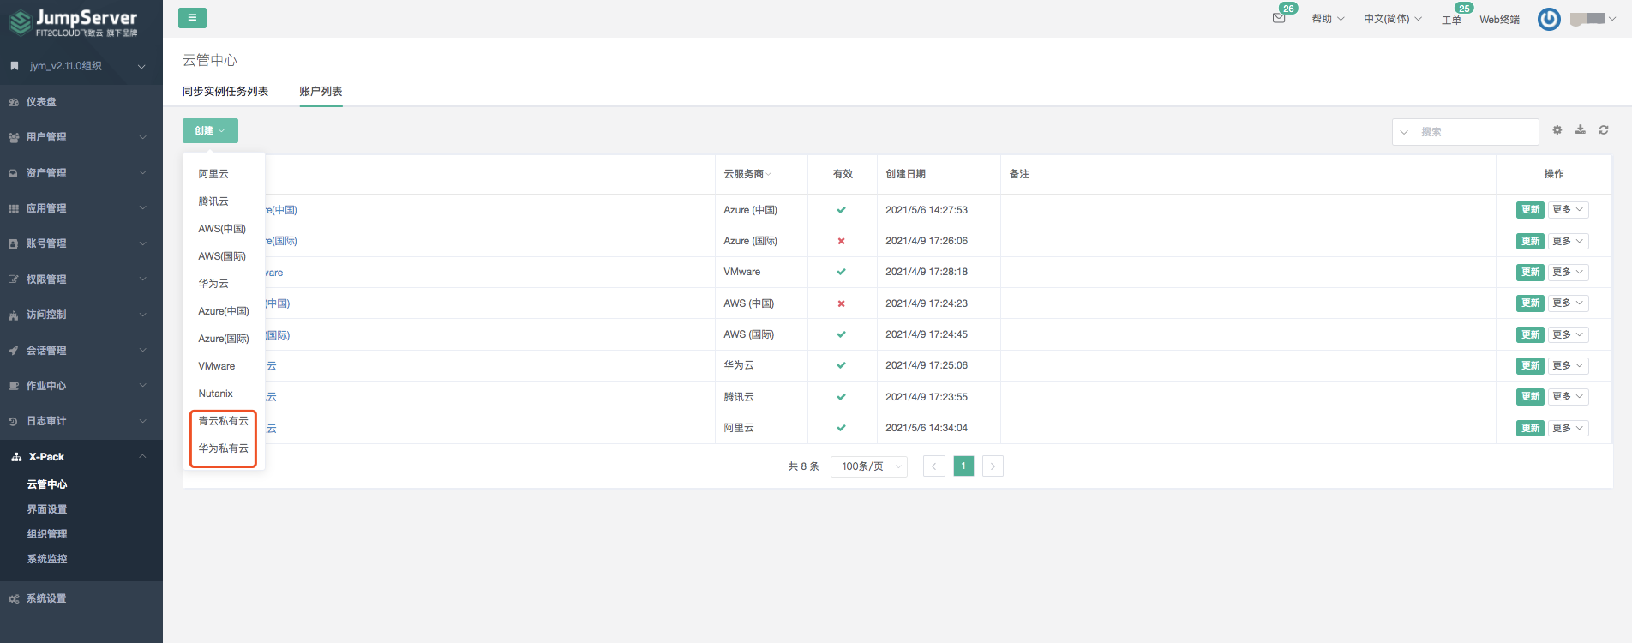Click page number 1 button
Viewport: 1632px width, 643px height.
tap(963, 466)
